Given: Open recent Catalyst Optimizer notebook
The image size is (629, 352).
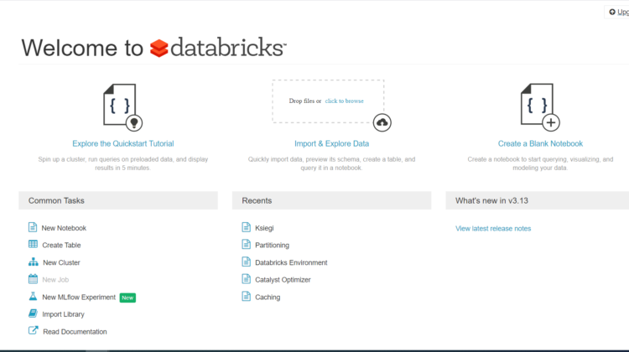Looking at the screenshot, I should [283, 280].
